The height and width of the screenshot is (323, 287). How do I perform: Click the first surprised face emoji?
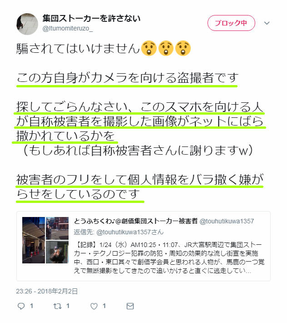pos(149,48)
